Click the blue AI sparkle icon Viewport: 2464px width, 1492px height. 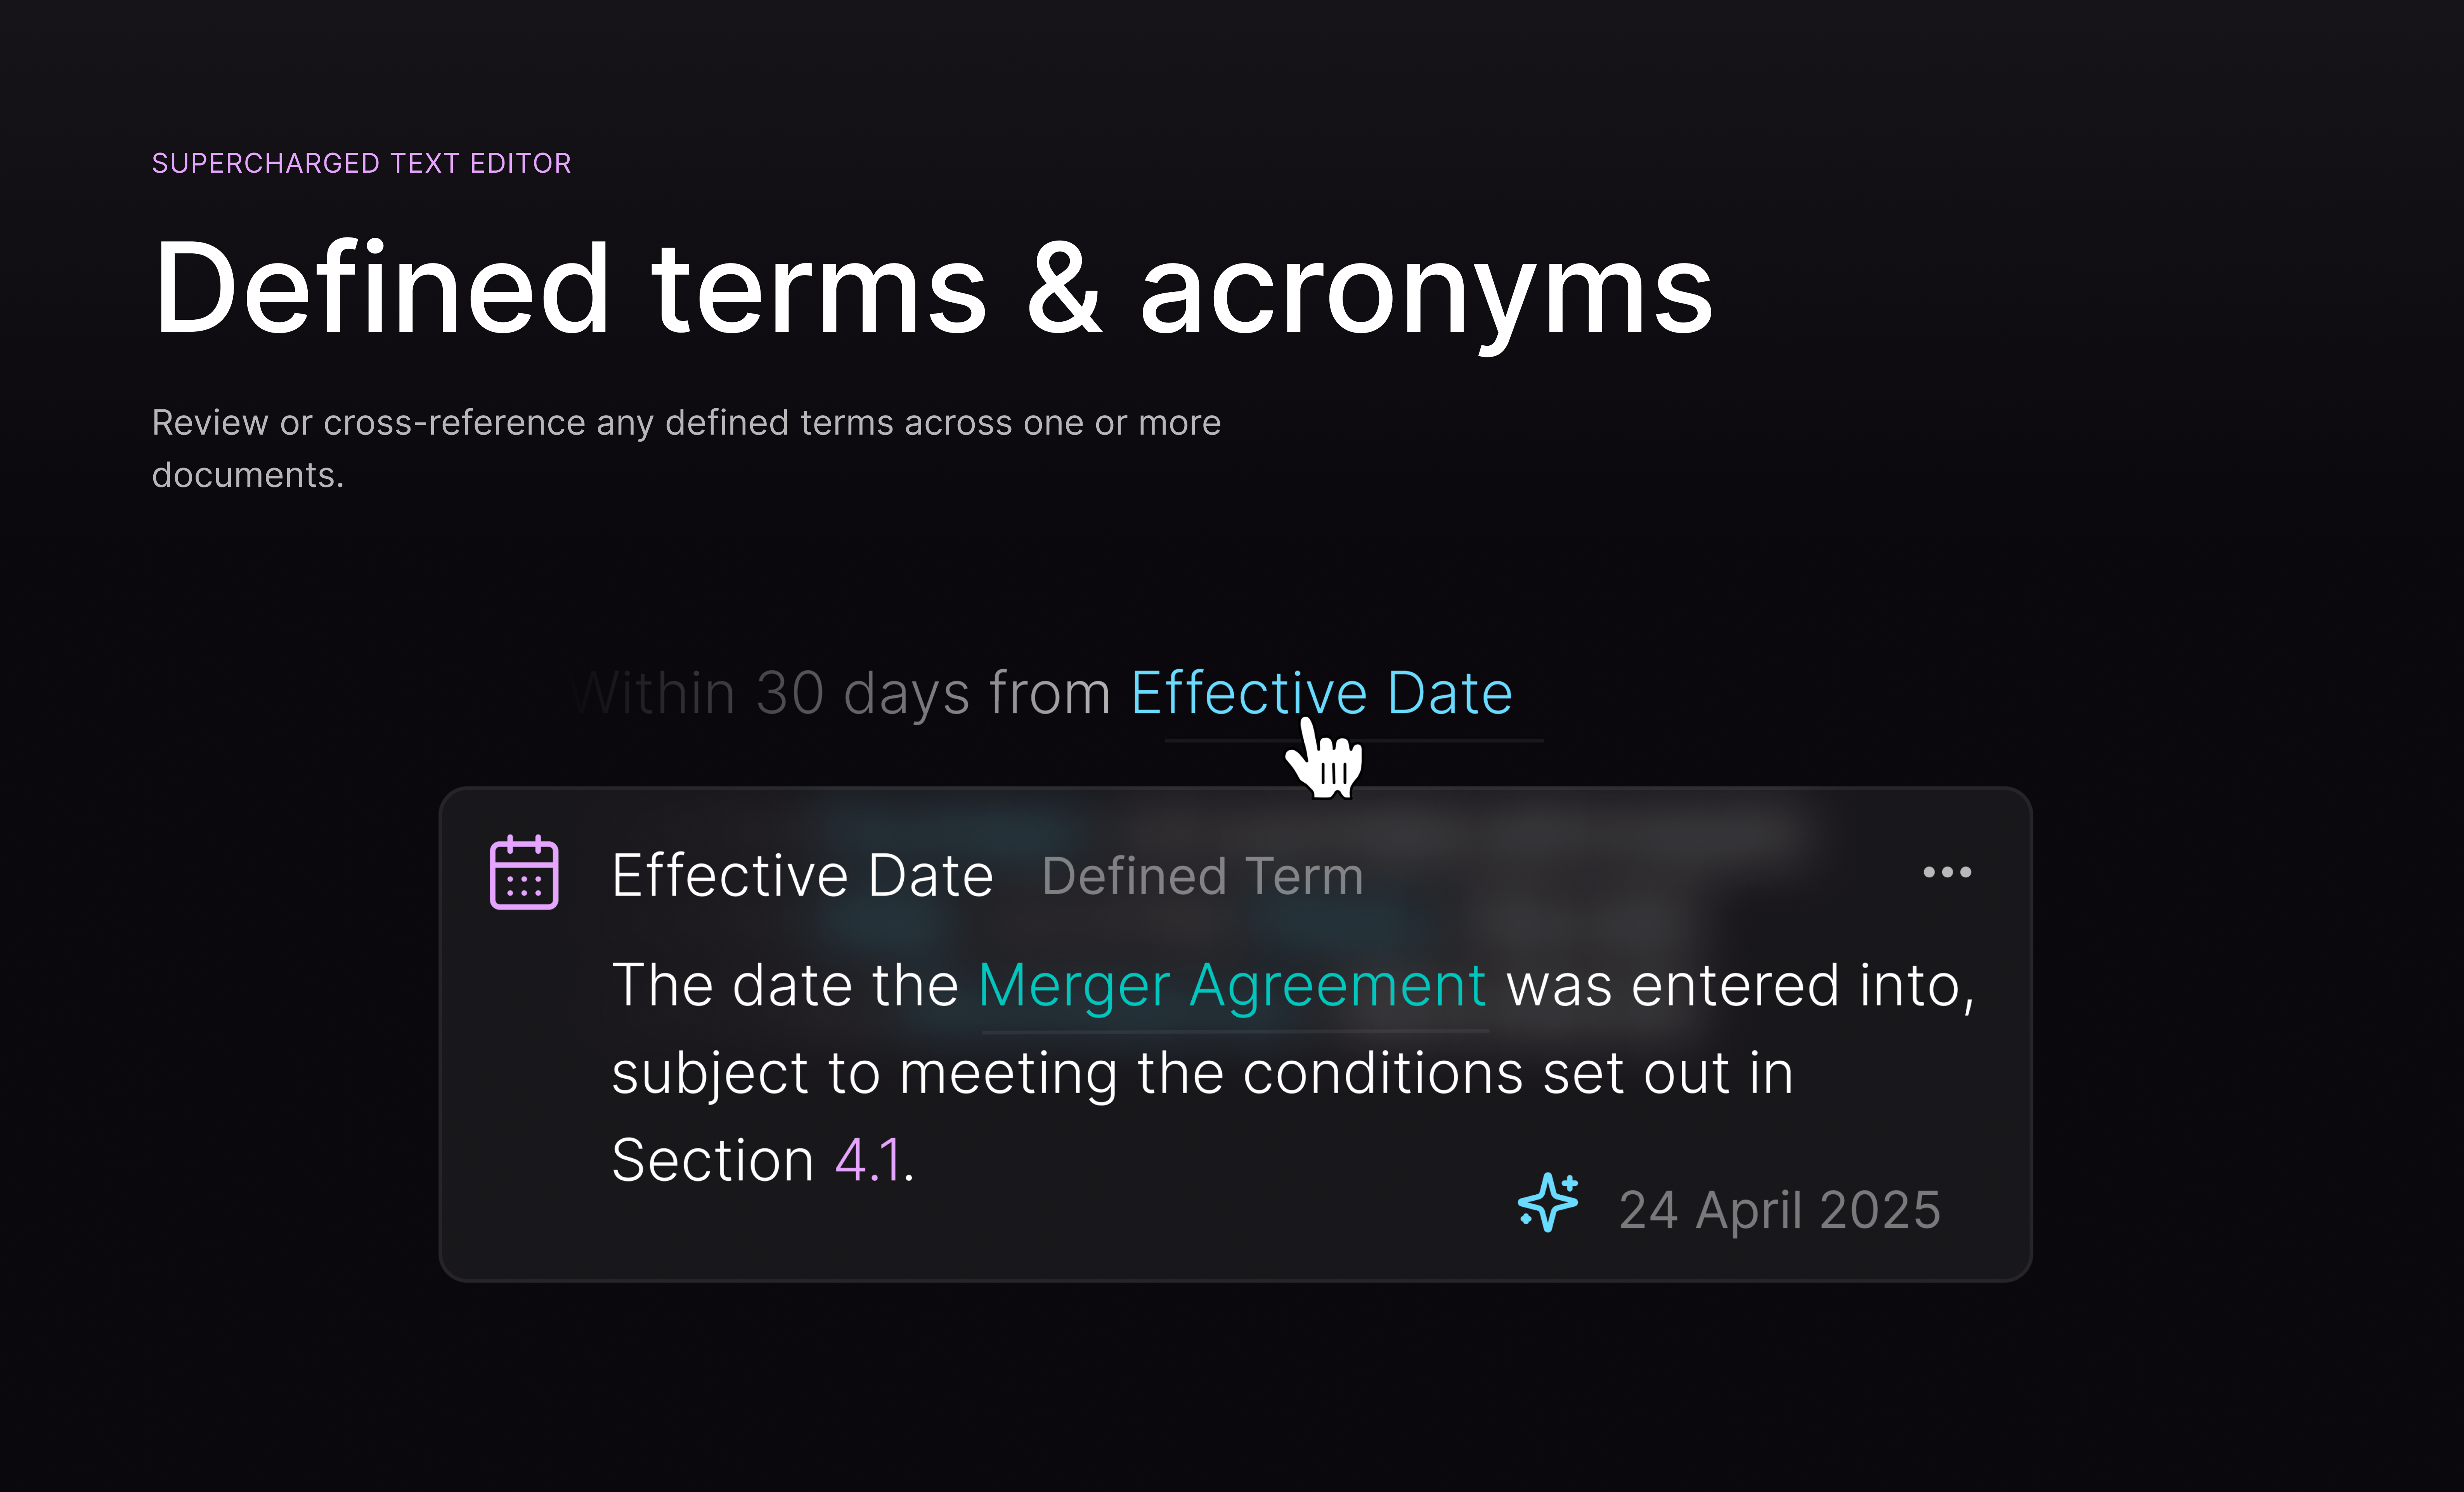1547,1202
